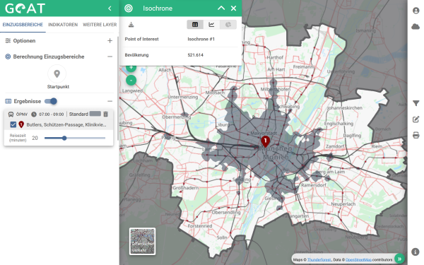This screenshot has height=265, width=424.
Task: Switch to pie chart view
Action: [x=228, y=25]
